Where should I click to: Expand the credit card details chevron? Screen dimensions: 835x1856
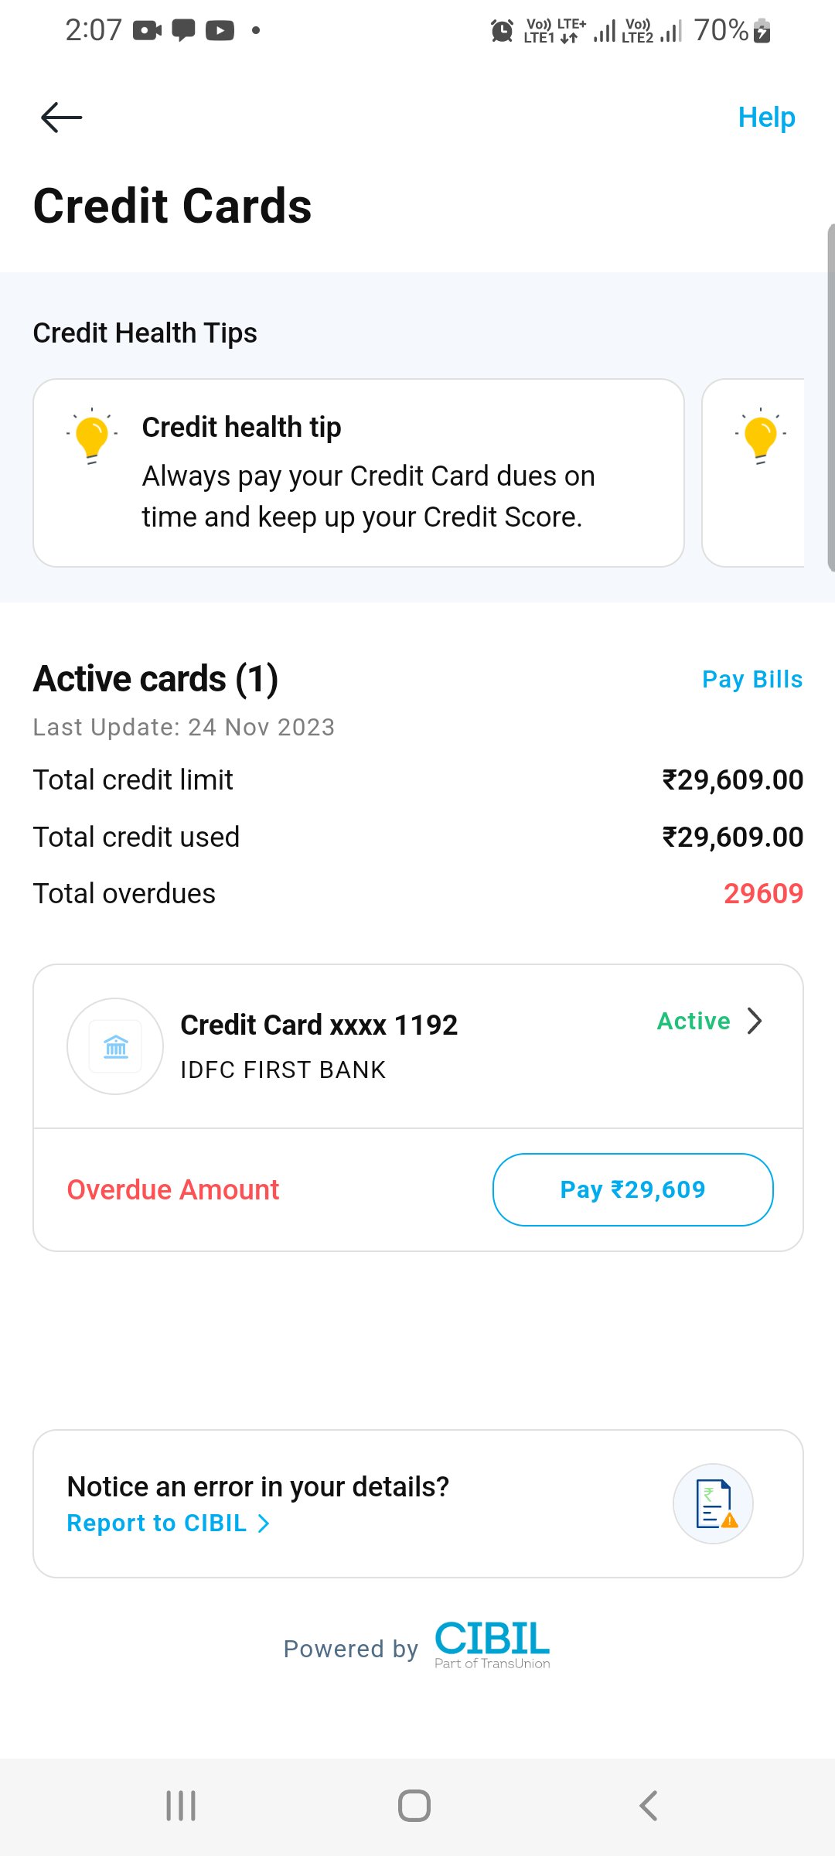(x=755, y=1021)
